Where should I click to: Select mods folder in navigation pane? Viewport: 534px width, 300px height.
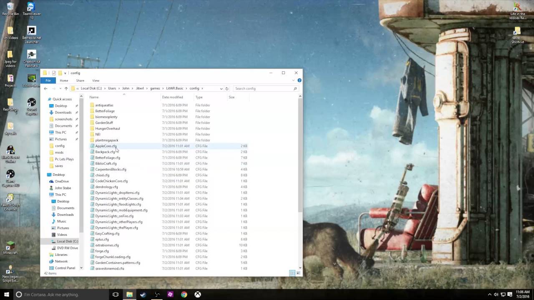(59, 152)
